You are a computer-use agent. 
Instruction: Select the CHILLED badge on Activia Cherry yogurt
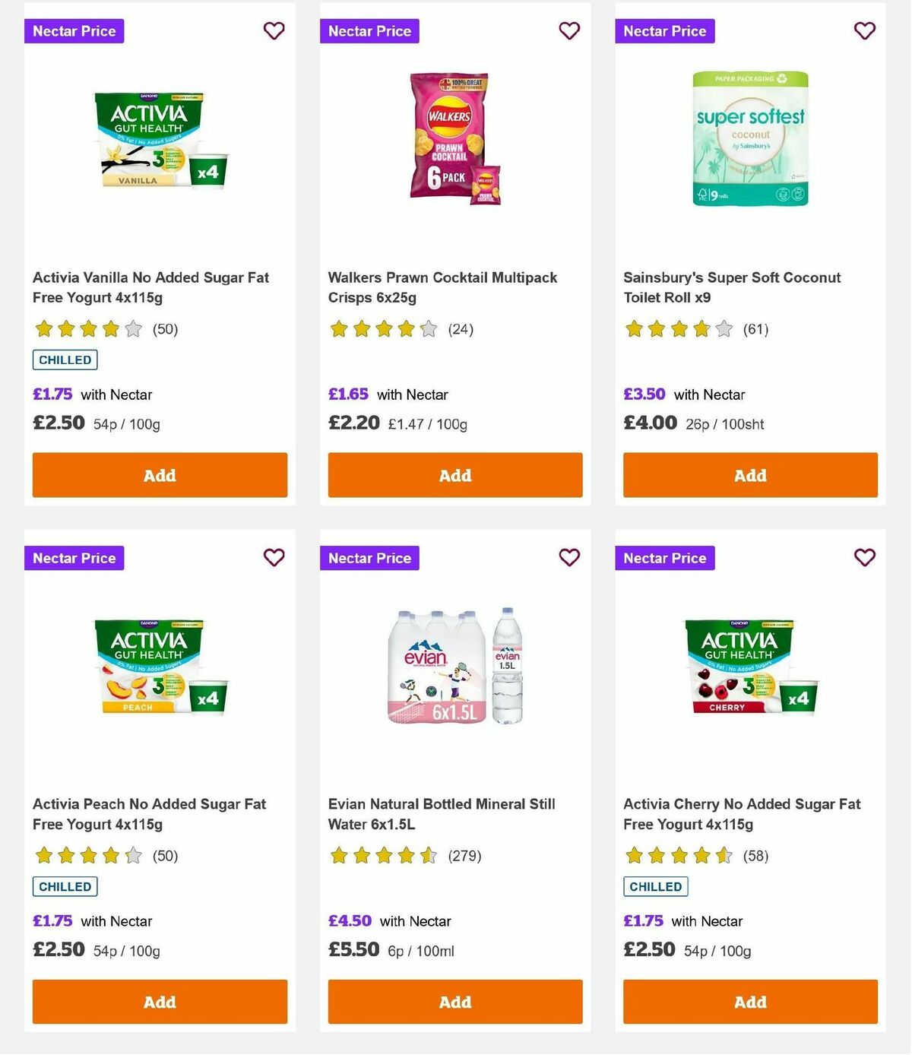(655, 886)
